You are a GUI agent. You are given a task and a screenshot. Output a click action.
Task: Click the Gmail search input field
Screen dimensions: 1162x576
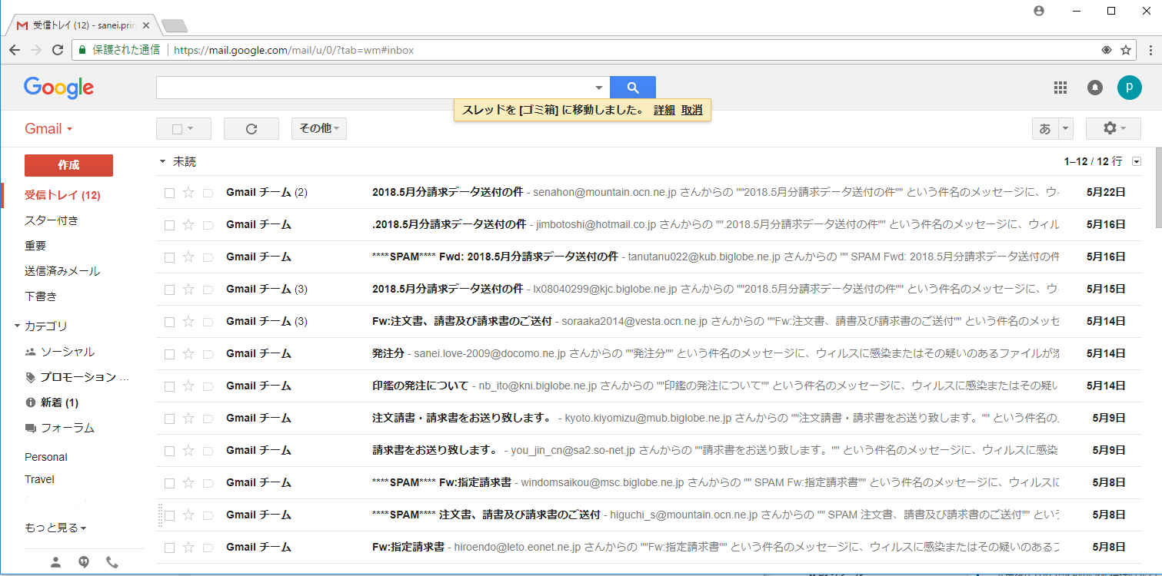pos(375,88)
